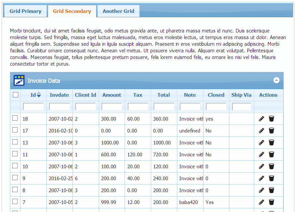Click the Invoice Data grid title icon
The width and height of the screenshot is (296, 212).
(x=19, y=80)
